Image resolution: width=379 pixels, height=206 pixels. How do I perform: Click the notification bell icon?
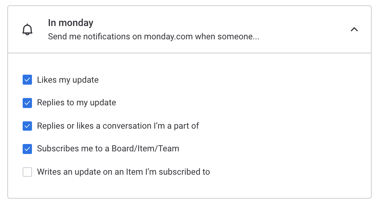[x=27, y=30]
